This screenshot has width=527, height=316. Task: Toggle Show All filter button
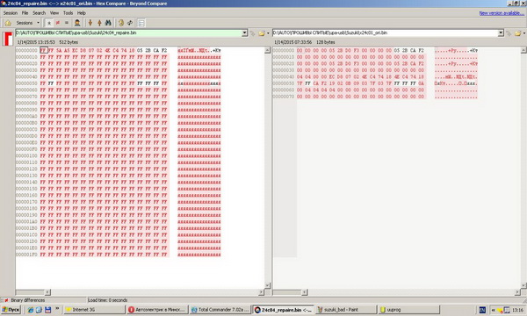tap(49, 23)
